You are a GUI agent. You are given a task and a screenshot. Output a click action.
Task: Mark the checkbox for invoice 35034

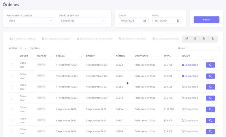pyautogui.click(x=11, y=98)
